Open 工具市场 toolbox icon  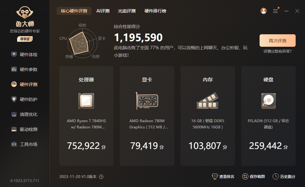coord(14,145)
